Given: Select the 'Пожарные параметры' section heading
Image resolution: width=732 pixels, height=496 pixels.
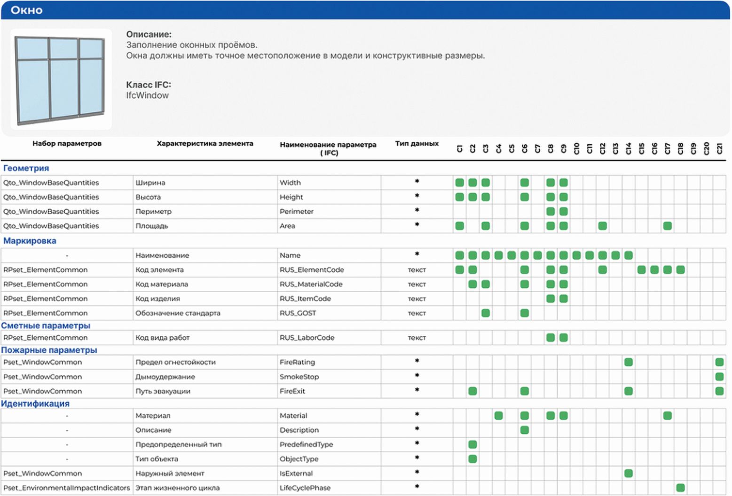Looking at the screenshot, I should pos(49,350).
